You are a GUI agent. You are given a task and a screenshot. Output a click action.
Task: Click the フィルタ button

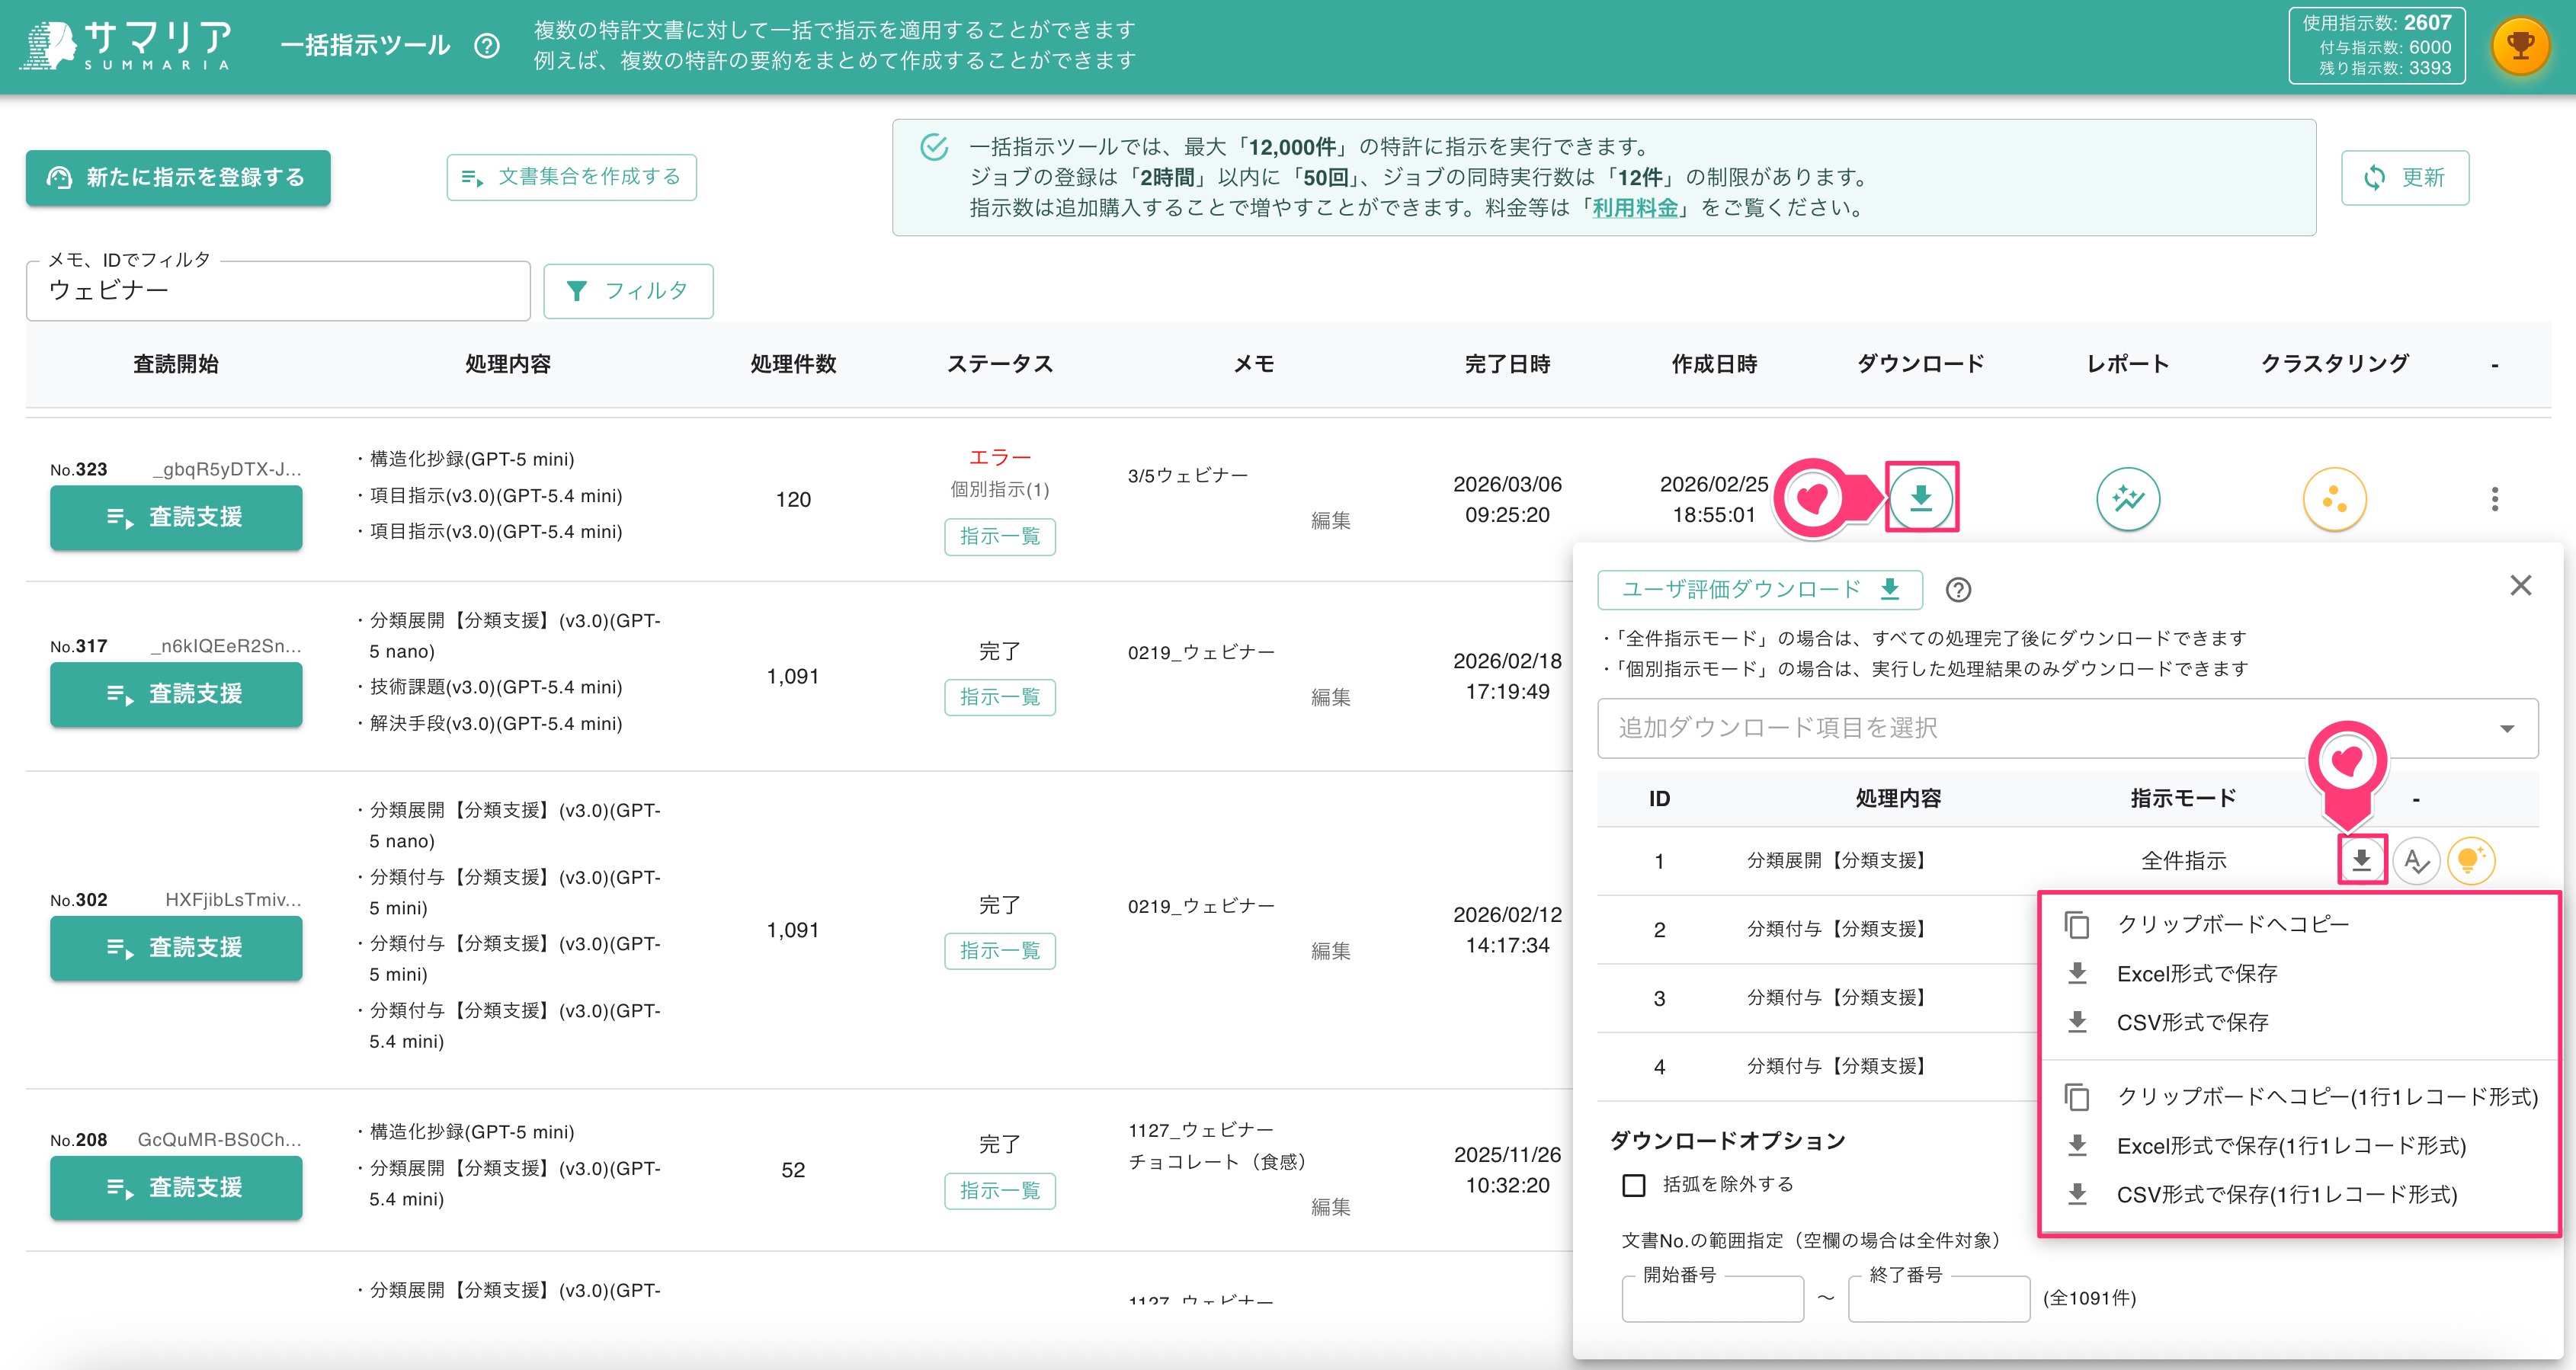tap(628, 291)
